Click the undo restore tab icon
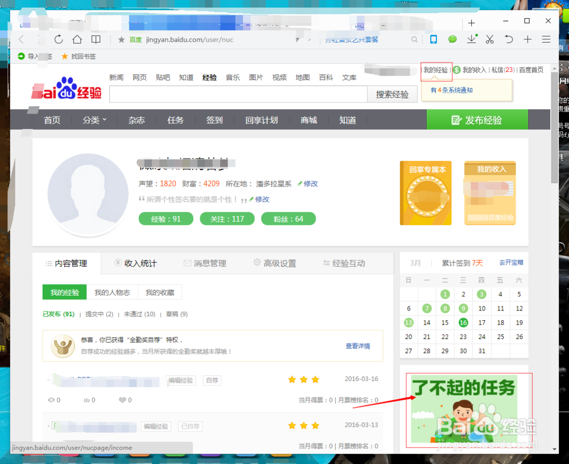The width and height of the screenshot is (569, 464). click(509, 39)
